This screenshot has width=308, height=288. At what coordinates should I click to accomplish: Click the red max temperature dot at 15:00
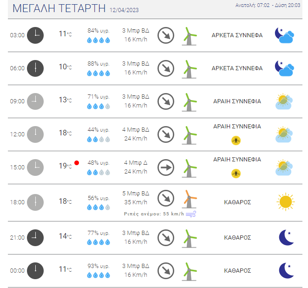pos(77,163)
